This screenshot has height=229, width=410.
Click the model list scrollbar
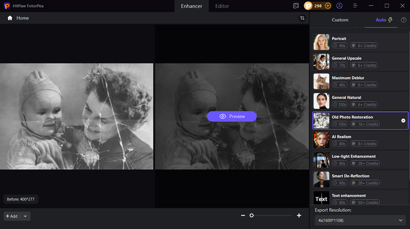[409, 106]
